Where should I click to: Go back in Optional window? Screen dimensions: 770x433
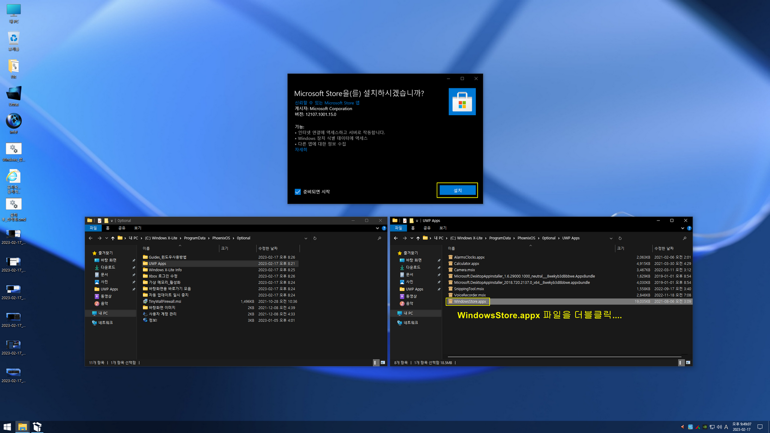pos(91,238)
